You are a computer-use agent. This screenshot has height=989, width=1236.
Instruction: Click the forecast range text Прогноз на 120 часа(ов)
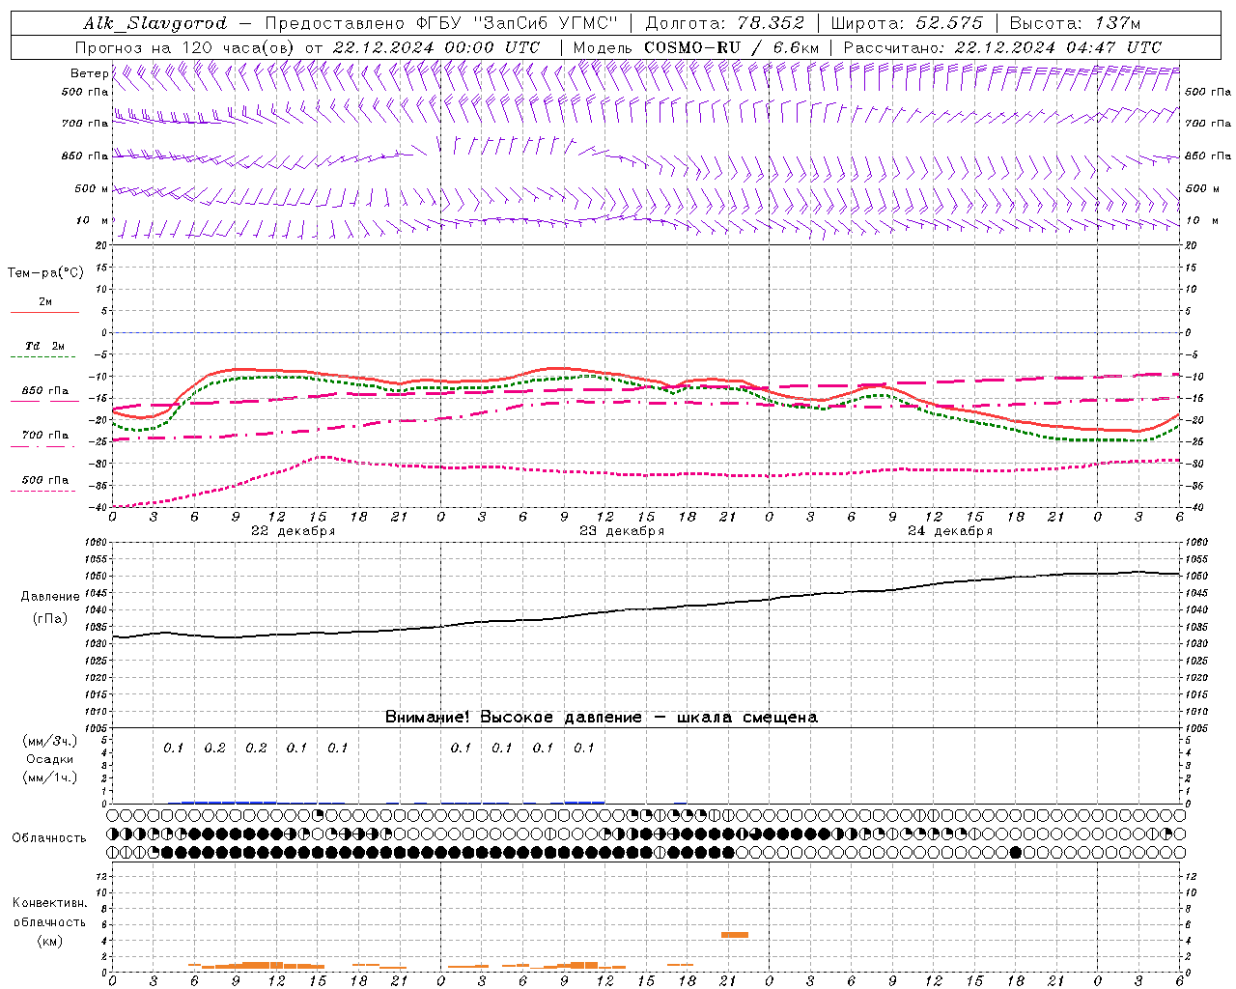pos(185,47)
